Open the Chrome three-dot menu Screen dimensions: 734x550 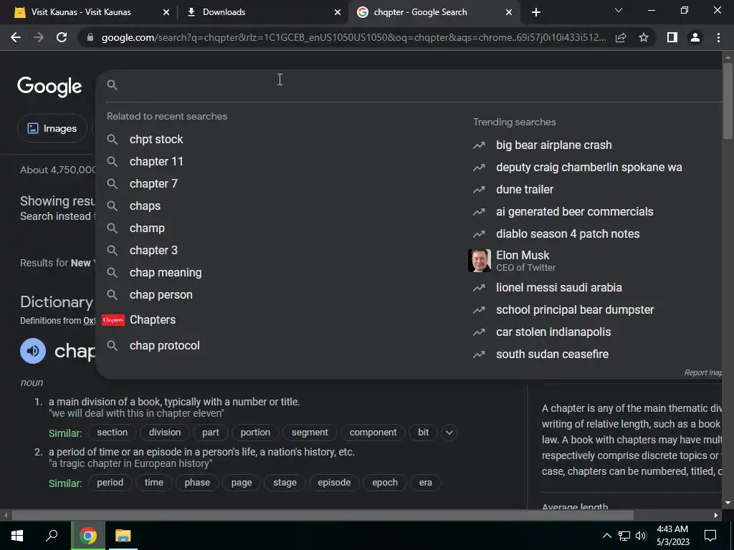718,37
